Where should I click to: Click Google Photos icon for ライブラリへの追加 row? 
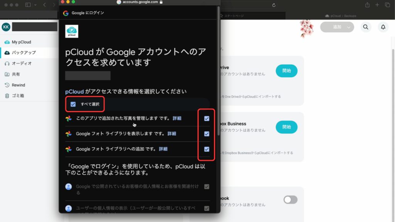[69, 149]
